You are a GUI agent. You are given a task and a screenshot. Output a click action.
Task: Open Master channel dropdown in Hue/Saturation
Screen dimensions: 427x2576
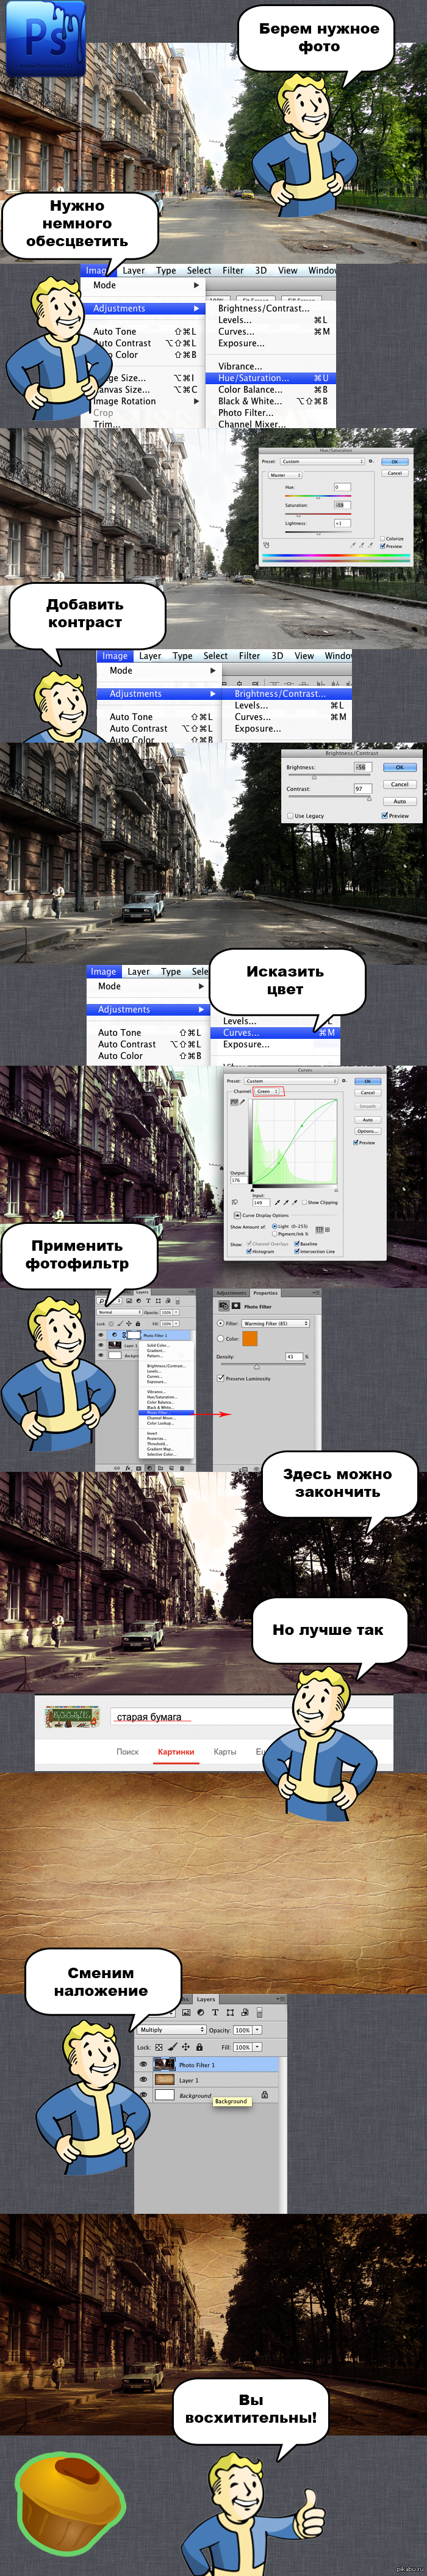[285, 476]
